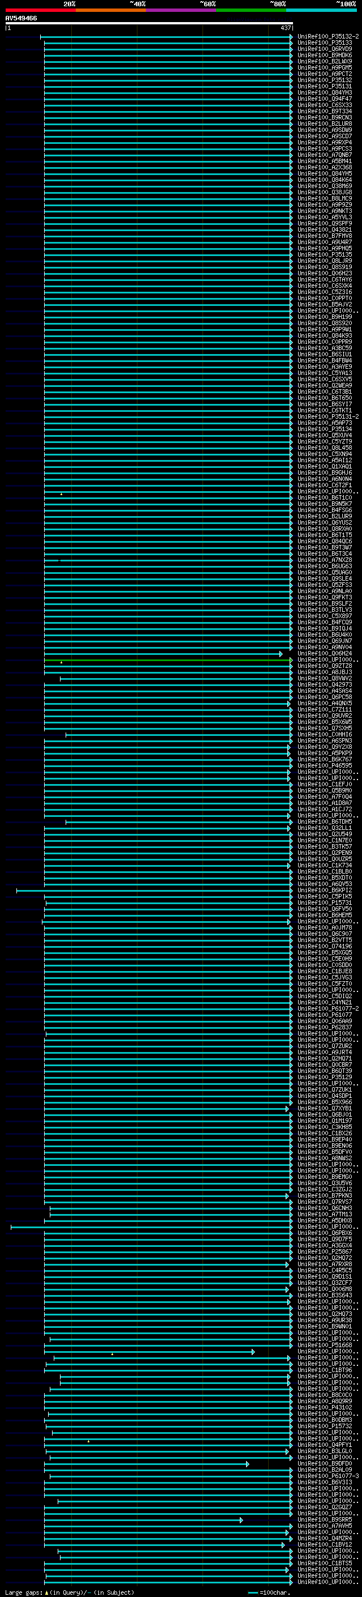362x1597 pixels.
Task: Select the UniRef100_Q84YH3 label
Action: coord(325,92)
